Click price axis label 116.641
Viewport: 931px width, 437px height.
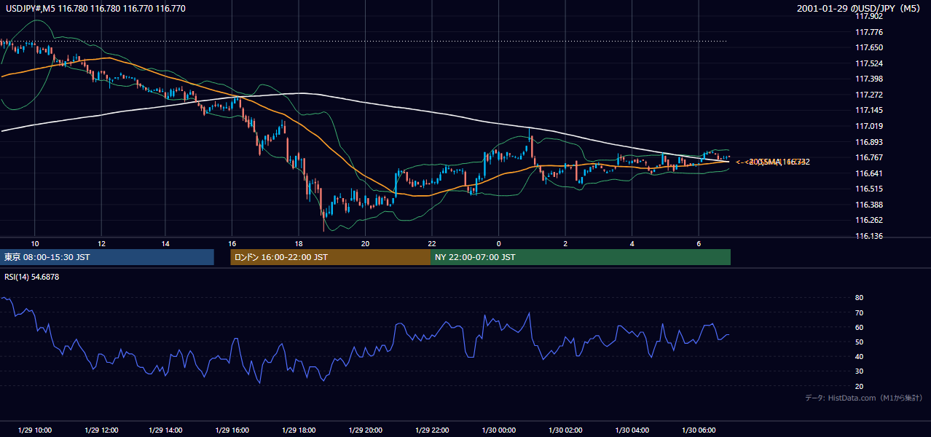click(x=868, y=173)
